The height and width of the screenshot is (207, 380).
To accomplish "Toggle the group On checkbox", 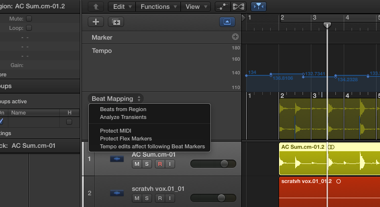I will pyautogui.click(x=1, y=121).
